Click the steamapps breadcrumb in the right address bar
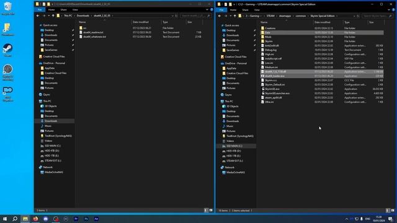Image resolution: width=397 pixels, height=223 pixels. click(x=285, y=16)
